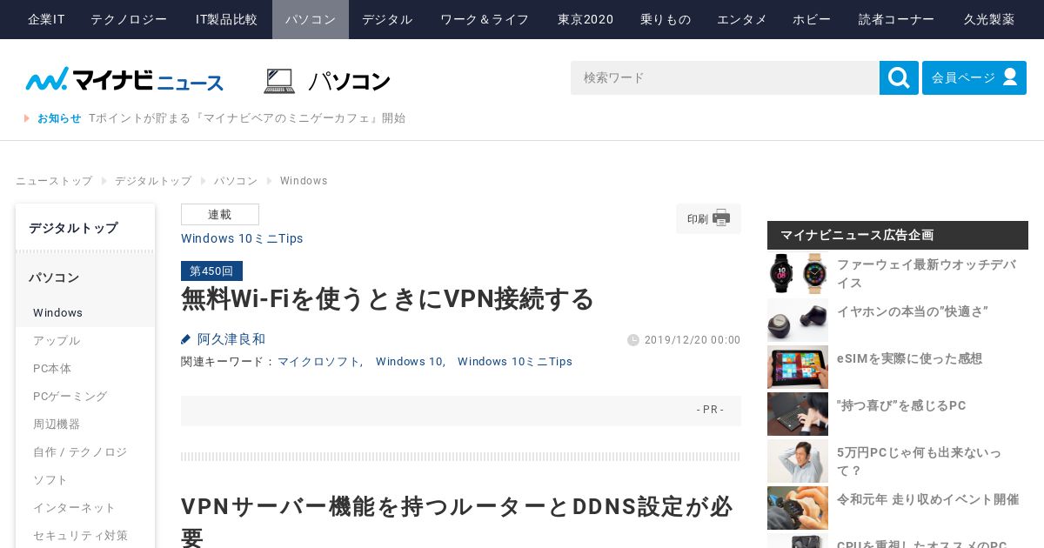This screenshot has height=548, width=1044.
Task: Select セキュリティ対策 in the sidebar
Action: 85,535
